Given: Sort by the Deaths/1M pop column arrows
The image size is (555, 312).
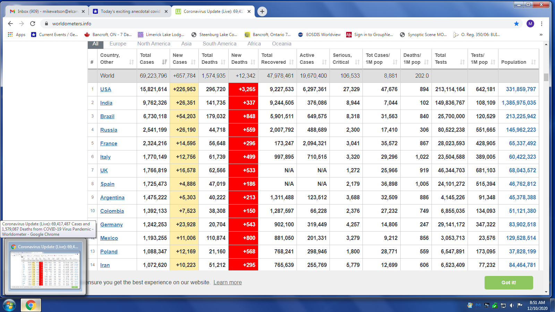Looking at the screenshot, I should click(x=426, y=62).
